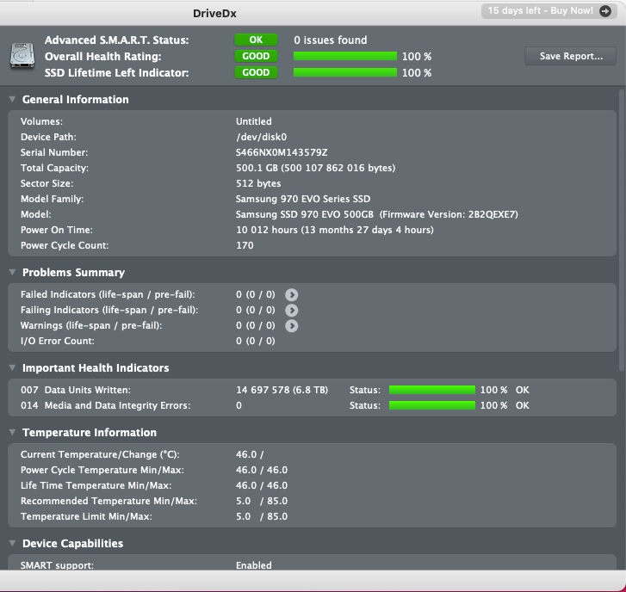The width and height of the screenshot is (626, 592).
Task: Click the I/O Error Count value
Action: pyautogui.click(x=256, y=341)
